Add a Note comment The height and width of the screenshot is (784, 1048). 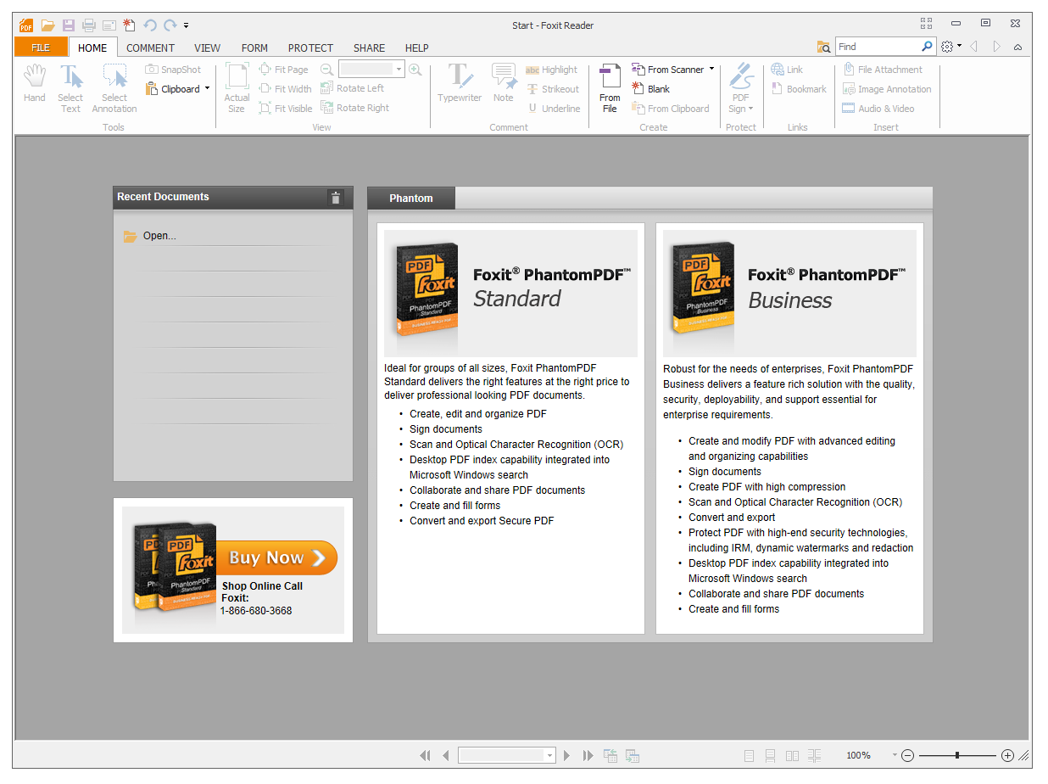504,84
